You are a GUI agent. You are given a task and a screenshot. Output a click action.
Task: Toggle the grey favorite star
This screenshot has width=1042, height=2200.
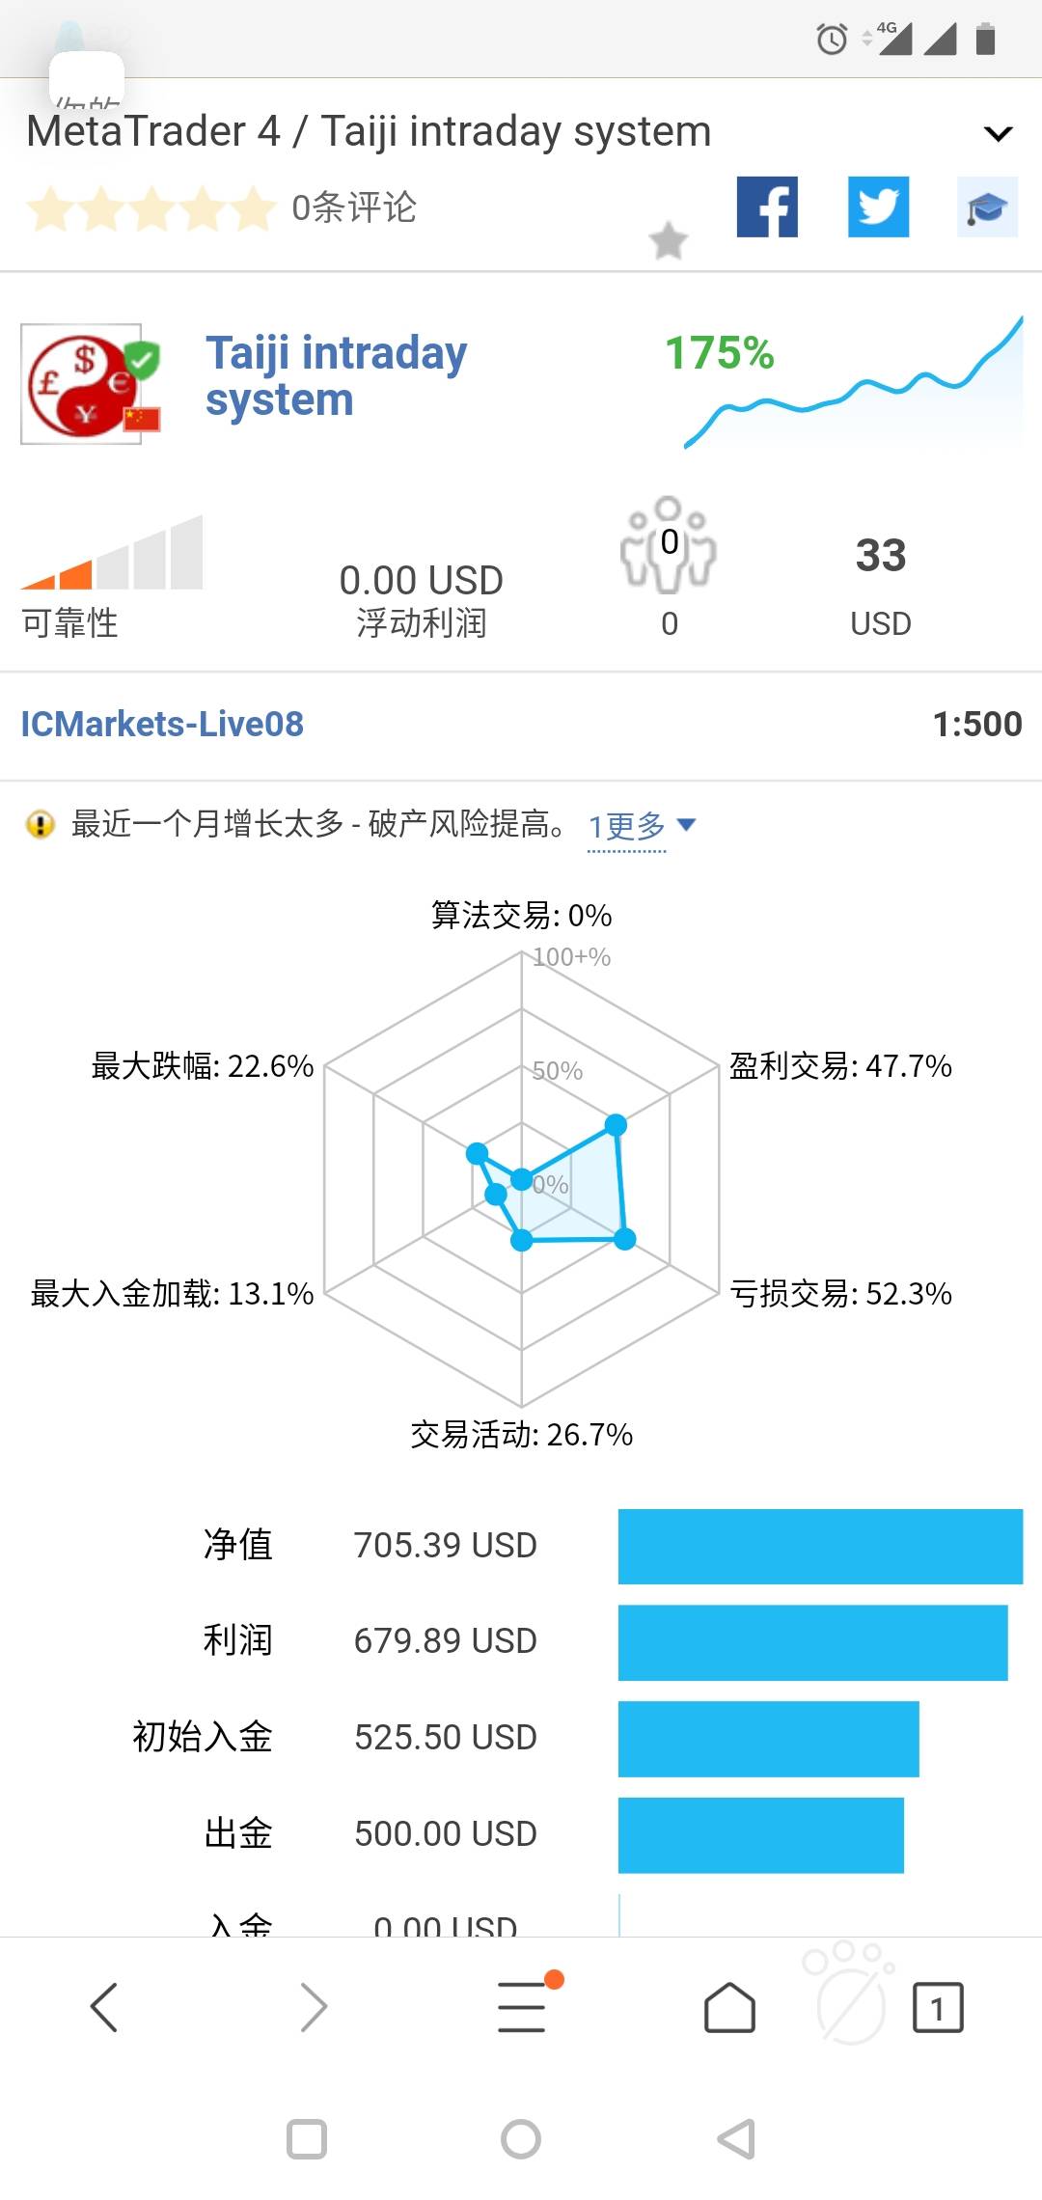click(x=668, y=241)
